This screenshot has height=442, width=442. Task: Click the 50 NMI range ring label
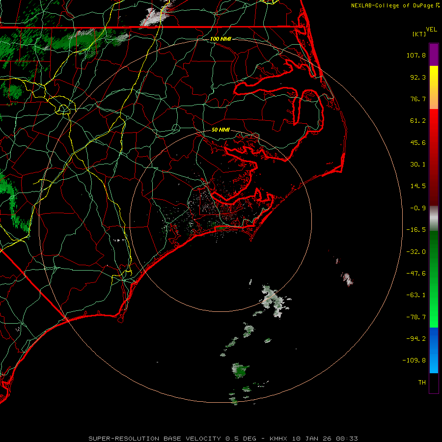[x=221, y=130]
